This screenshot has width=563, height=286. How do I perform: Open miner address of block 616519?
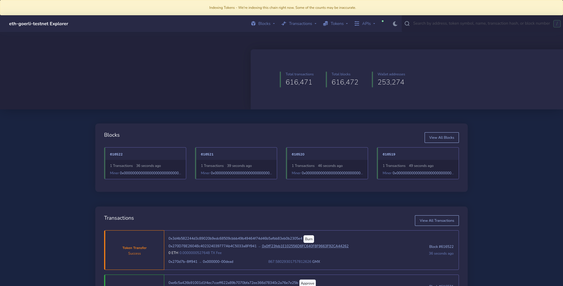pyautogui.click(x=423, y=173)
